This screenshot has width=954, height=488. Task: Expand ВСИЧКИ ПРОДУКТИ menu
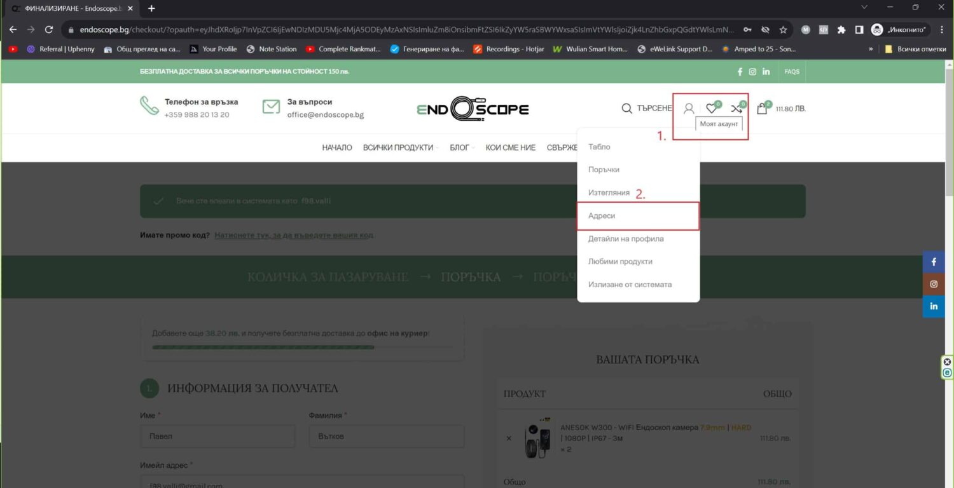[401, 147]
